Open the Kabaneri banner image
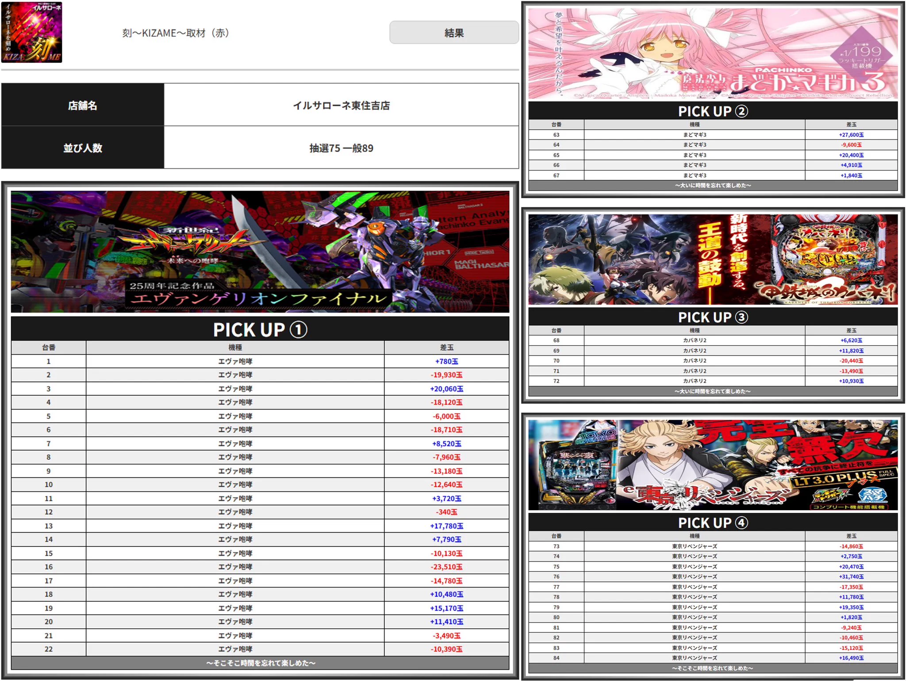Viewport: 906px width, 681px height. (x=713, y=259)
